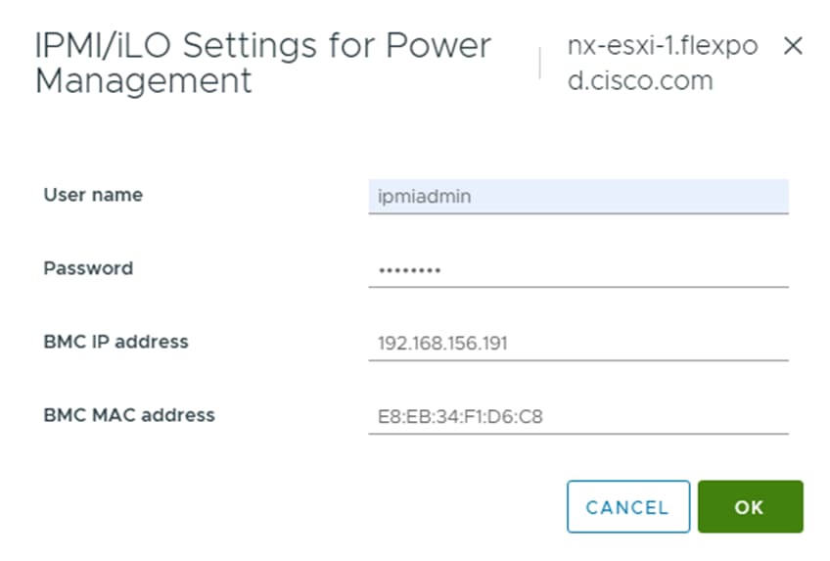Click the vertical divider beside the title
Viewport: 830px width, 561px height.
tap(539, 63)
